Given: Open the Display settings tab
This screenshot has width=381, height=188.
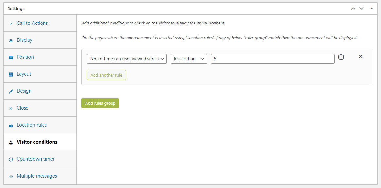Looking at the screenshot, I should 24,40.
